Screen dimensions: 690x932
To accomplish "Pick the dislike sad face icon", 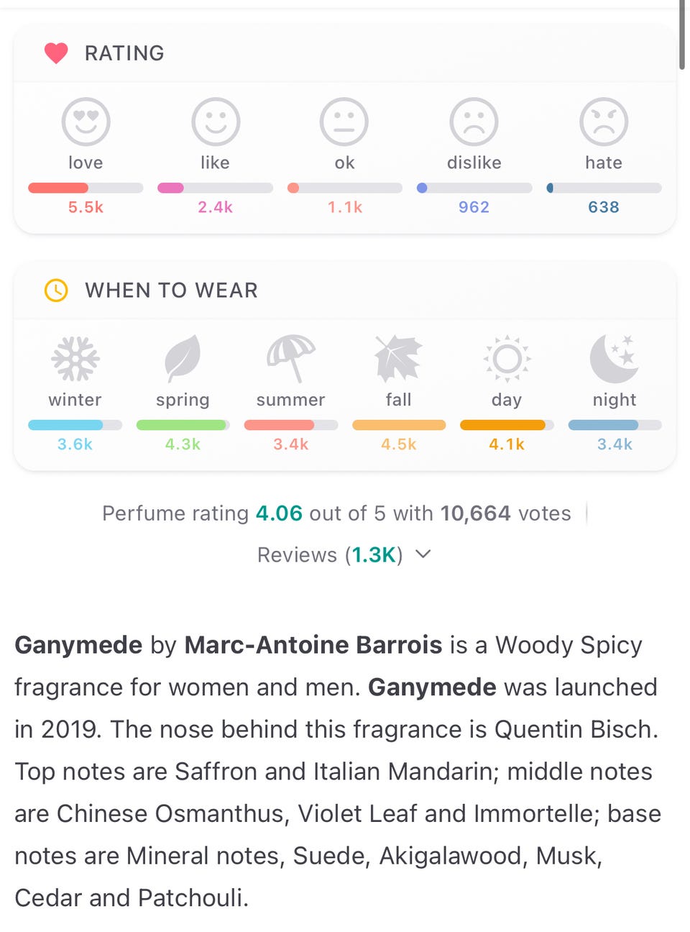I will 474,122.
